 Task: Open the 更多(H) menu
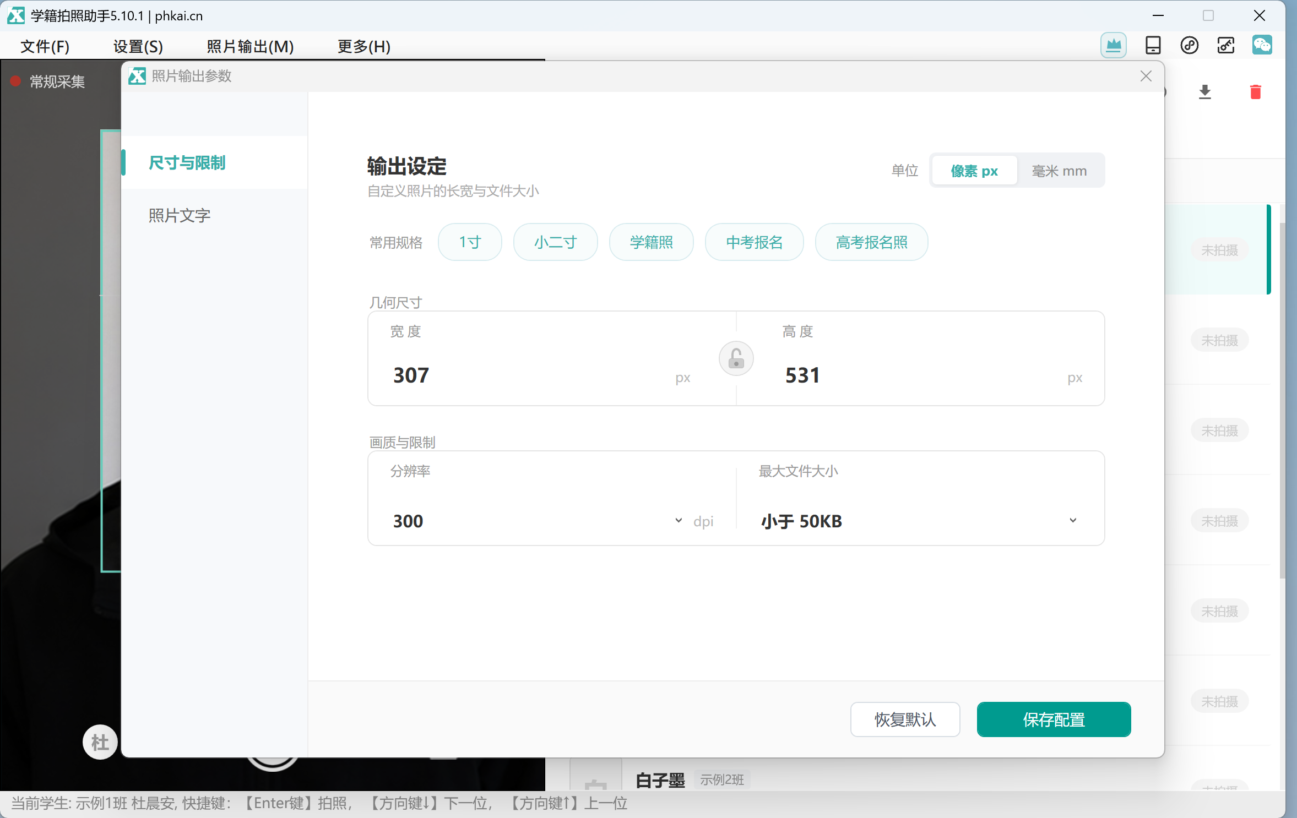point(363,46)
